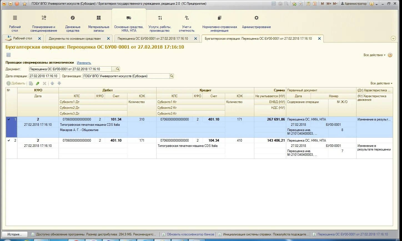
Task: Open Favorites star in title bar
Action: point(25,4)
